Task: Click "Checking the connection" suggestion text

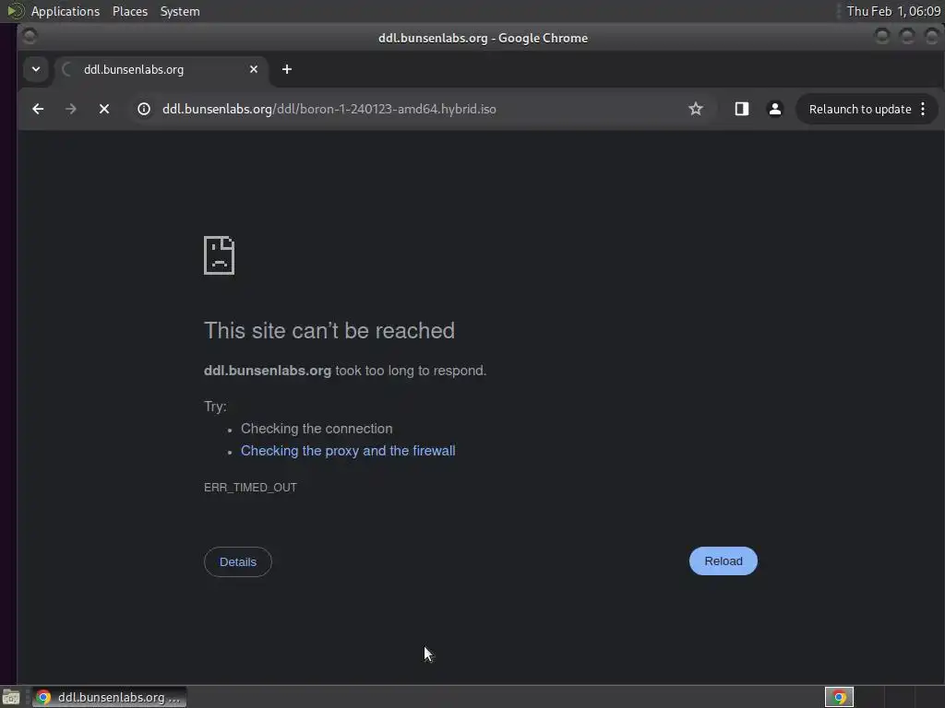Action: click(x=317, y=429)
